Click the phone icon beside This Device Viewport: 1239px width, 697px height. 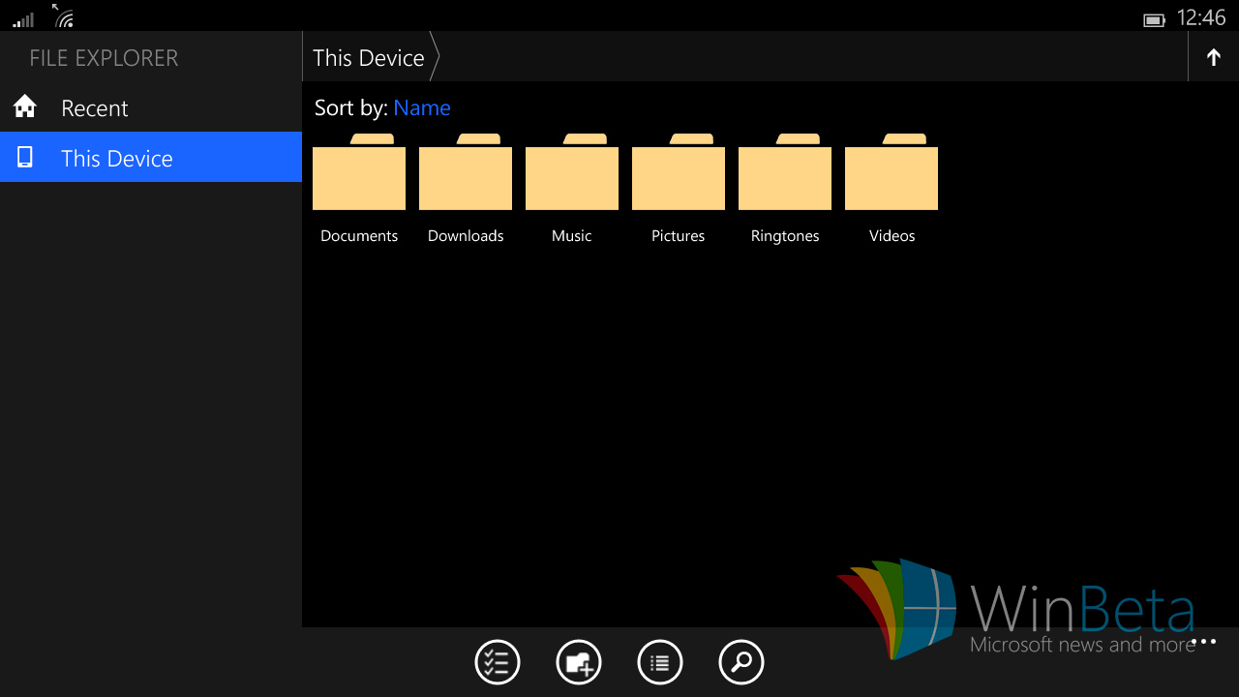point(25,158)
